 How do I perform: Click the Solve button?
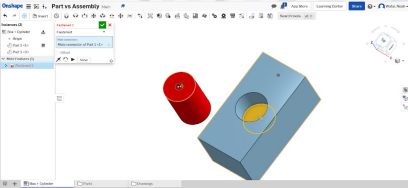(x=84, y=60)
